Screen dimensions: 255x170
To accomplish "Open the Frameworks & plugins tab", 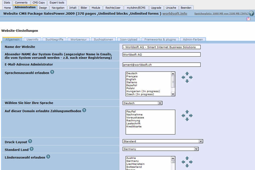I will pyautogui.click(x=160, y=39).
